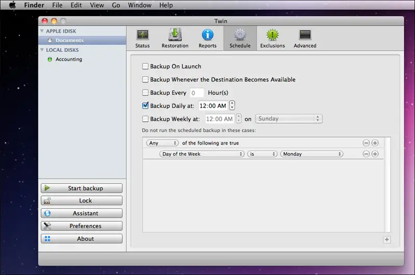Select the Schedule gear icon
Screen dimensions: 415x275
tap(240, 35)
